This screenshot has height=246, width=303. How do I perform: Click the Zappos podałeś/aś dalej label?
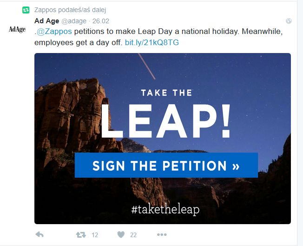[x=70, y=10]
